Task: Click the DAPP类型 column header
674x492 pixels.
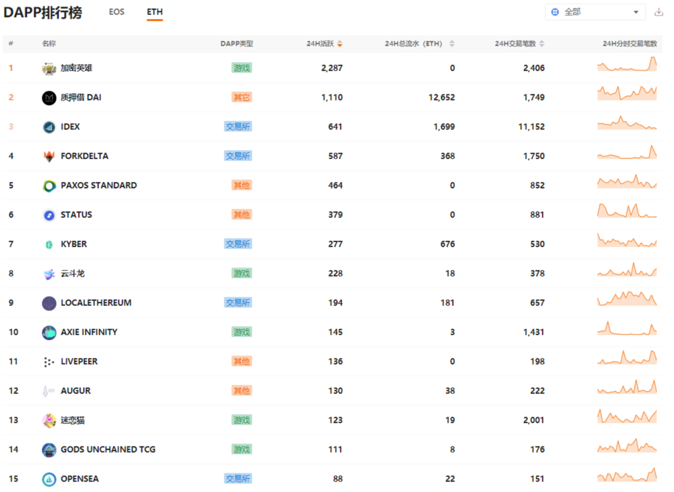Action: coord(237,44)
